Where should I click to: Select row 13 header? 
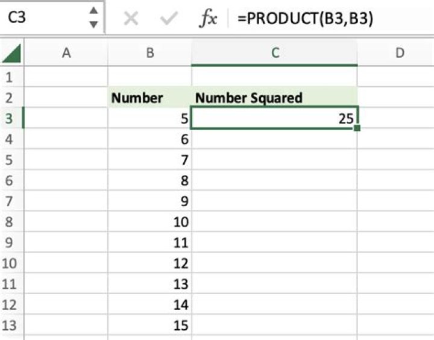pyautogui.click(x=10, y=326)
